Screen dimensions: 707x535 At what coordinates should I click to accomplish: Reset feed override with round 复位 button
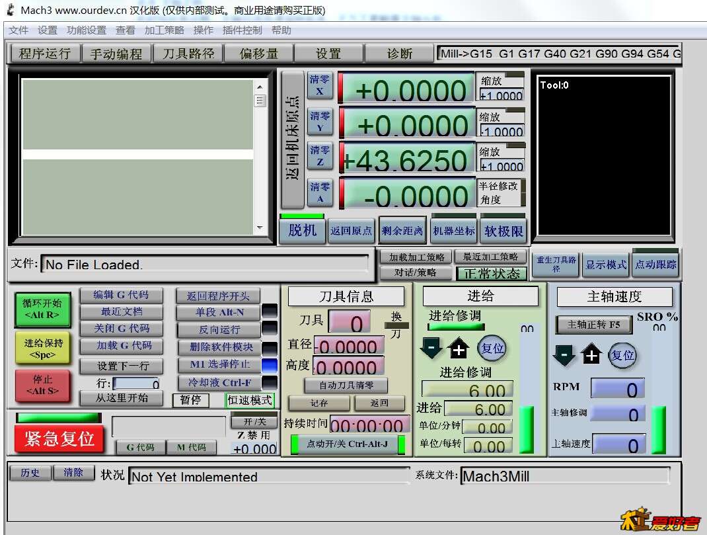coord(492,349)
